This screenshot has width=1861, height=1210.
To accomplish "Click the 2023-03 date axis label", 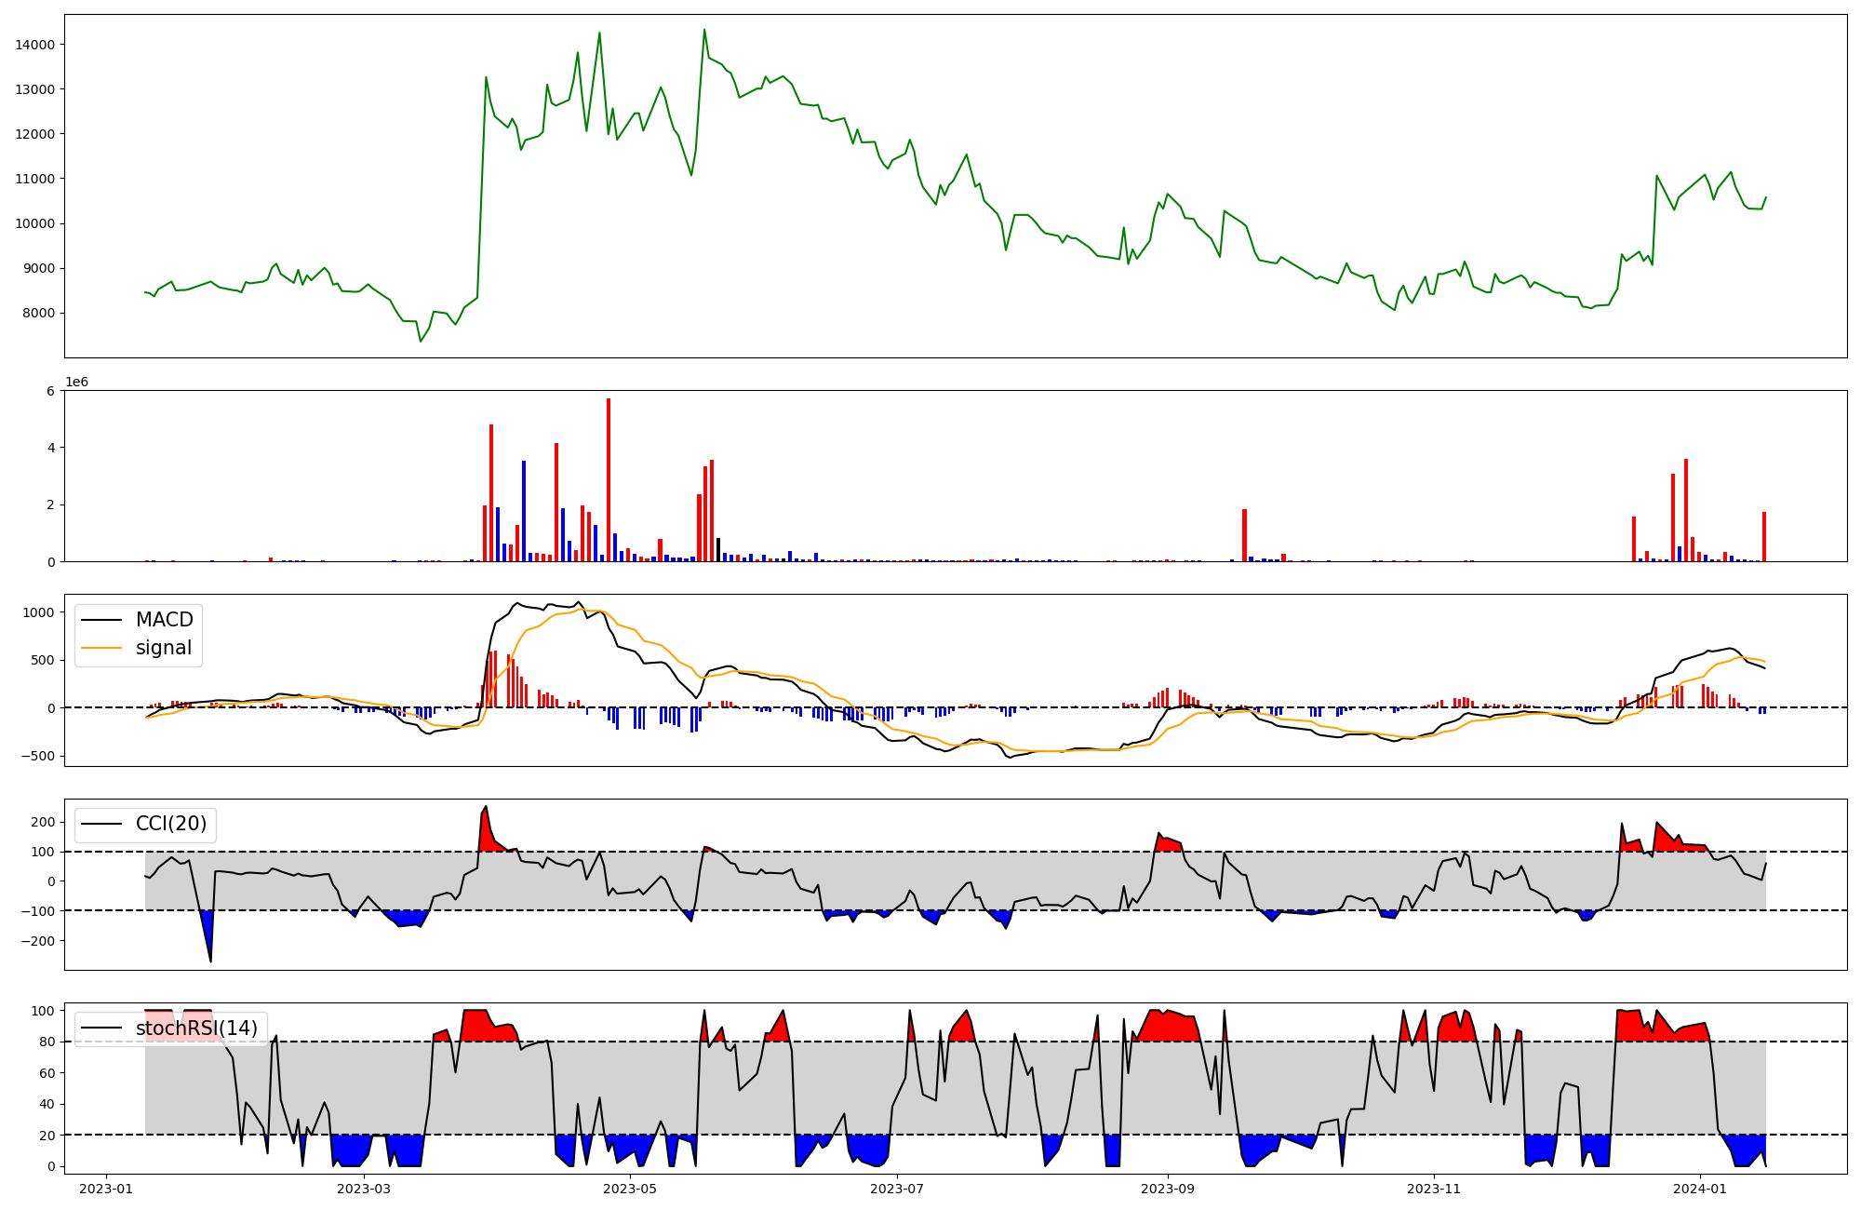I will tap(364, 1188).
